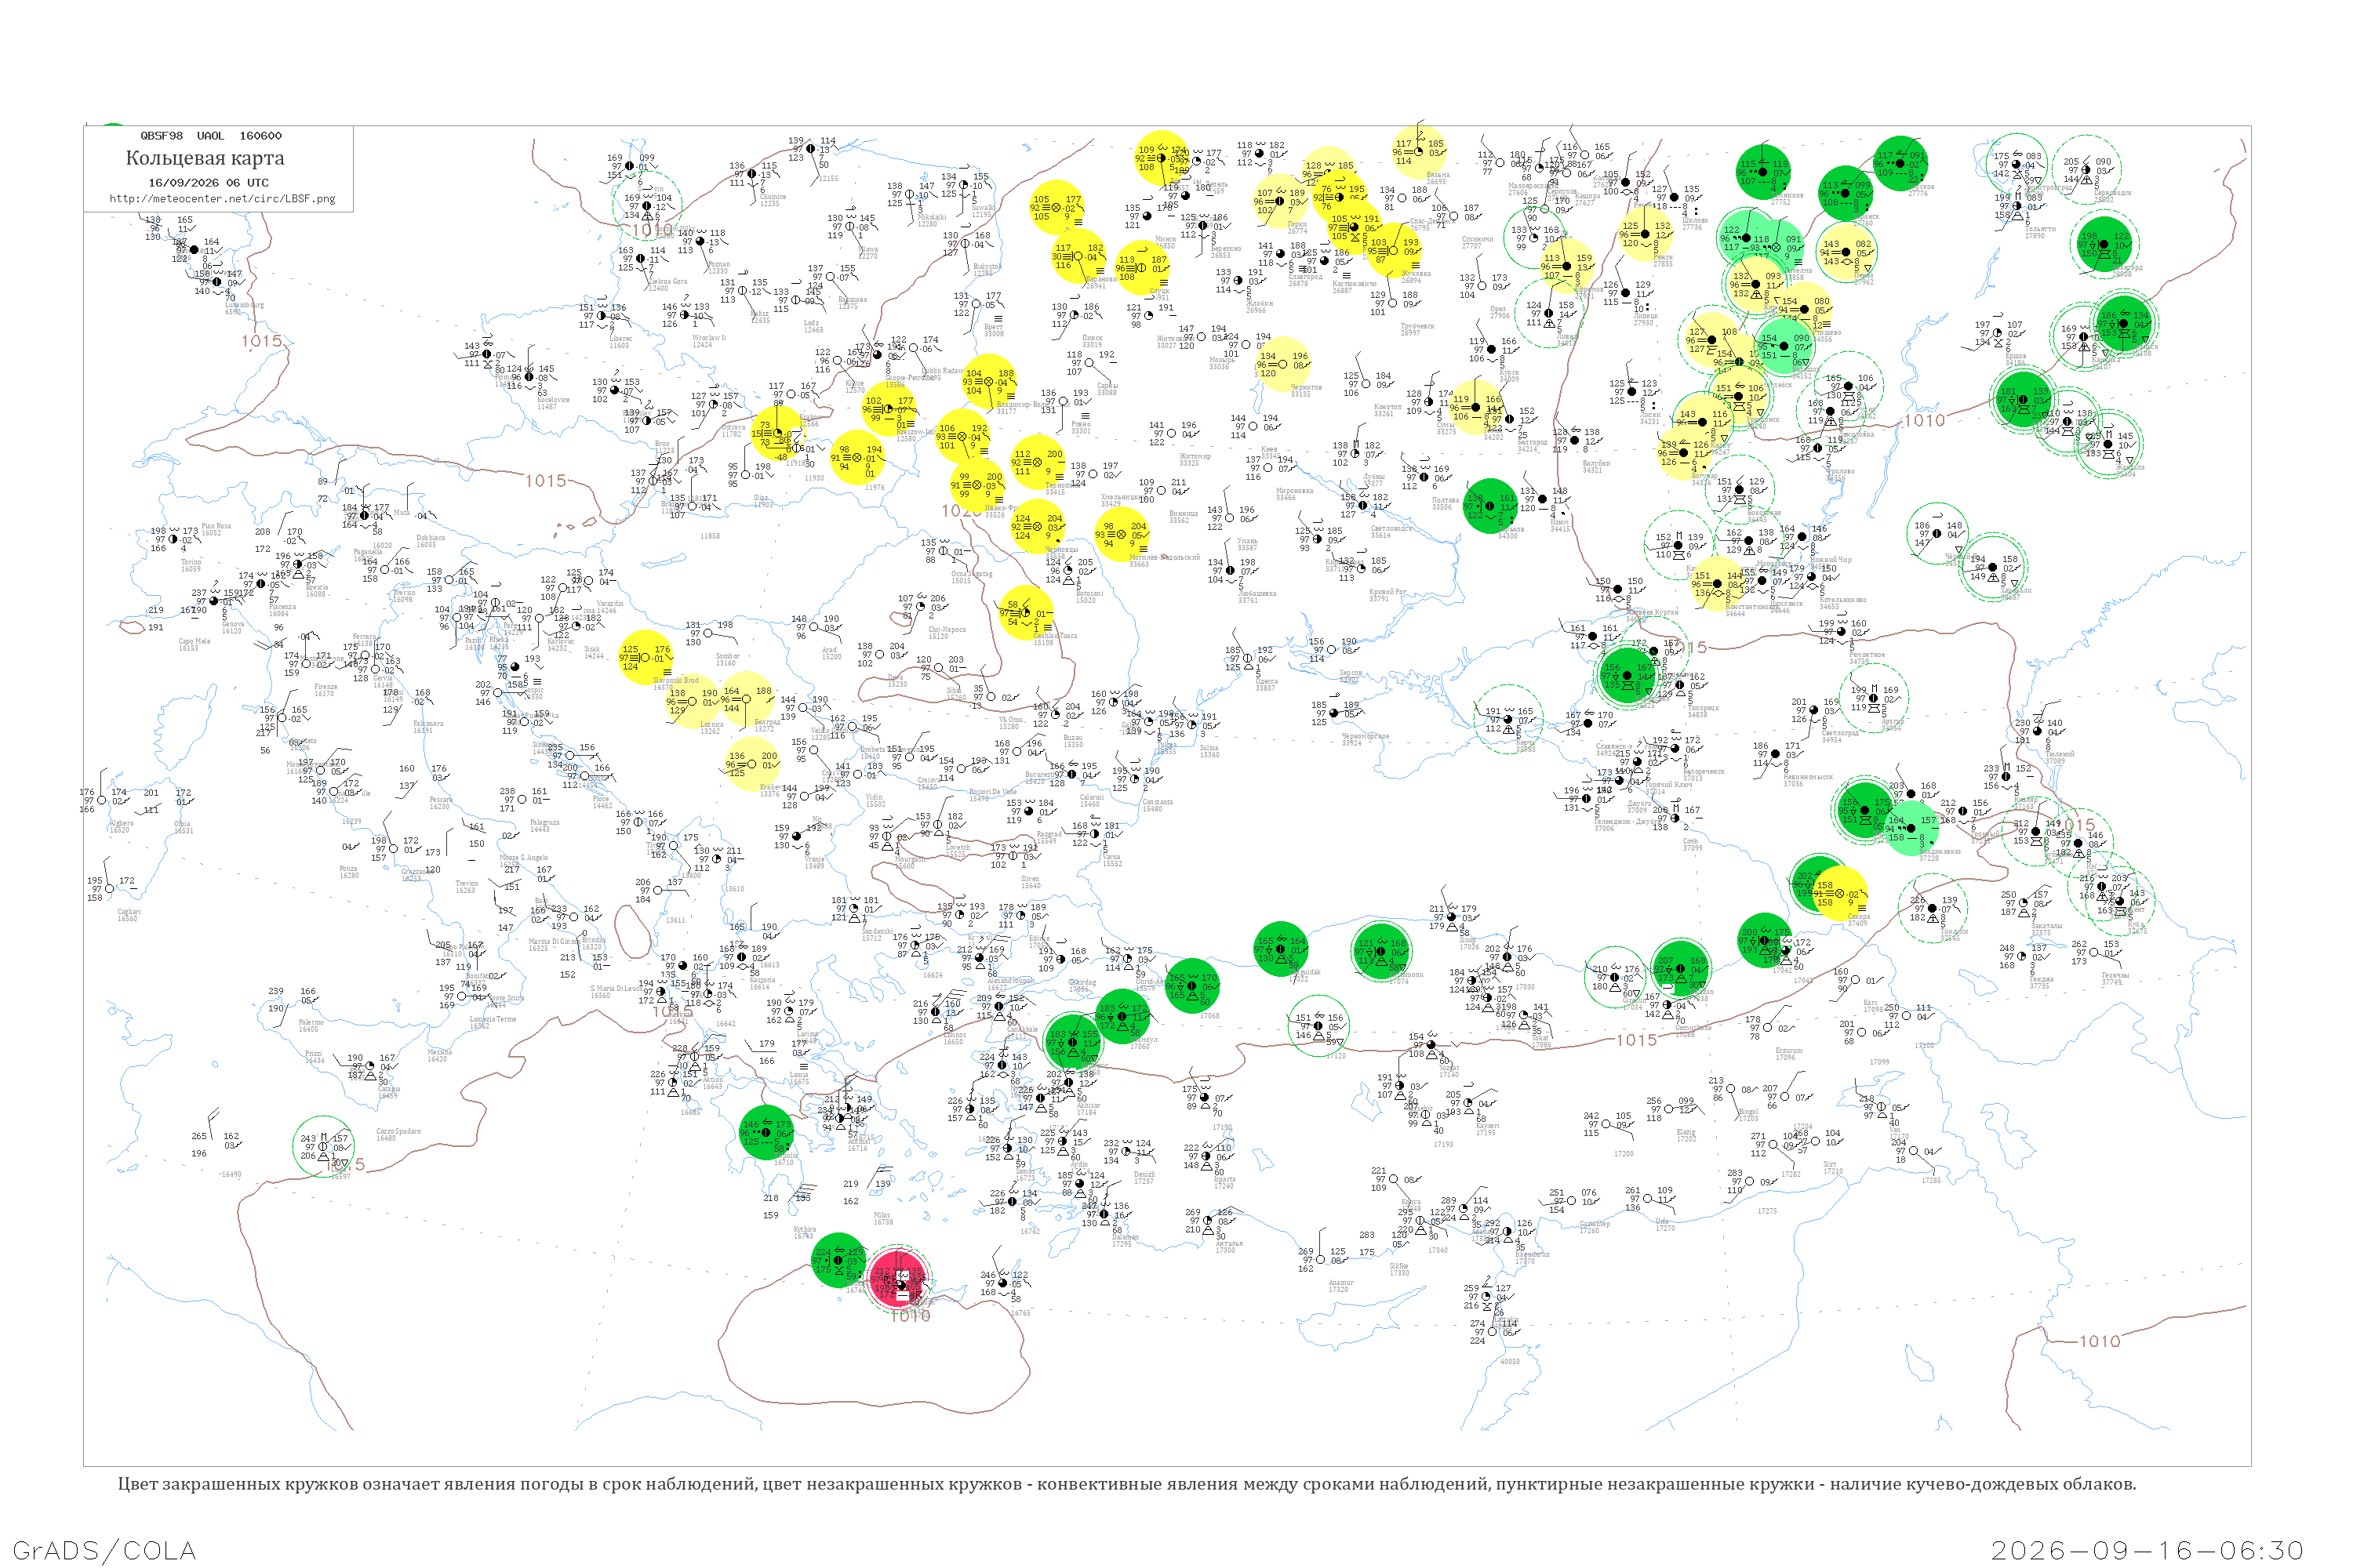Click the 1010 isobar label in the southeast corner
Screen dimensions: 2353x1568
[x=2099, y=1341]
